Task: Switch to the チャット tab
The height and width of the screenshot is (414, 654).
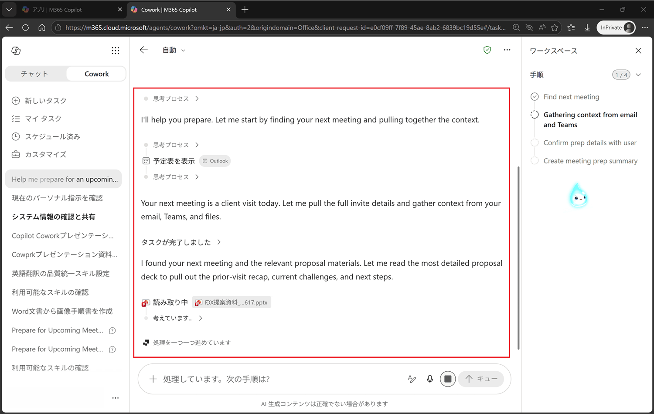Action: coord(35,74)
